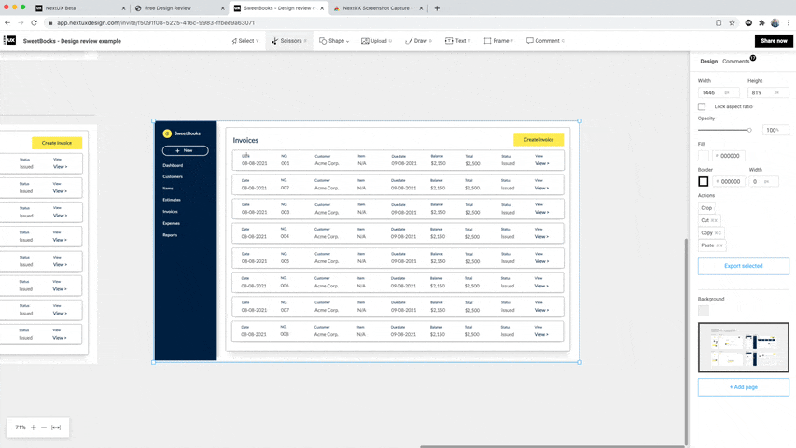
Task: Click the Cut action button
Action: [x=709, y=220]
